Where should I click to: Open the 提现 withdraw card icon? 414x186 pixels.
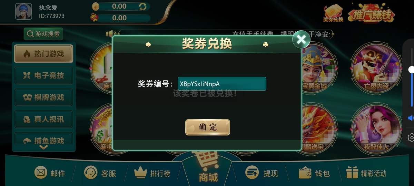[x=252, y=173]
